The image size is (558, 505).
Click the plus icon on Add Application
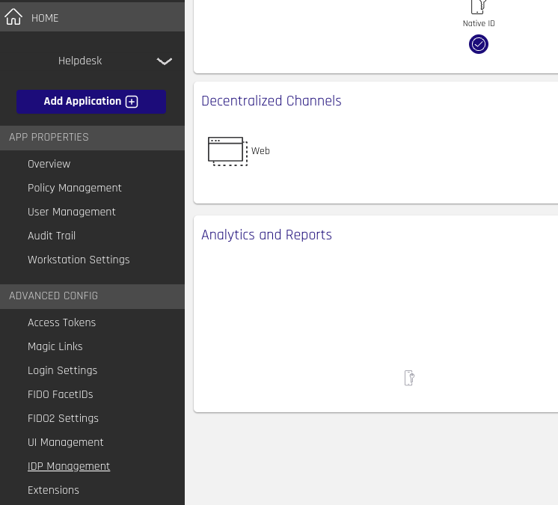click(132, 102)
